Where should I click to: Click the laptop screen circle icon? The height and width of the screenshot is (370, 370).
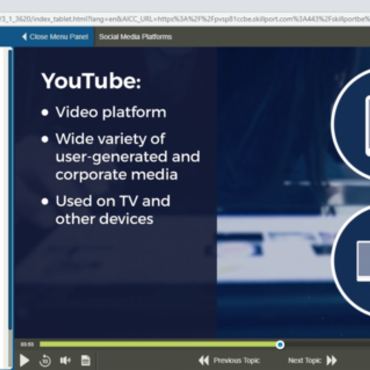click(351, 261)
